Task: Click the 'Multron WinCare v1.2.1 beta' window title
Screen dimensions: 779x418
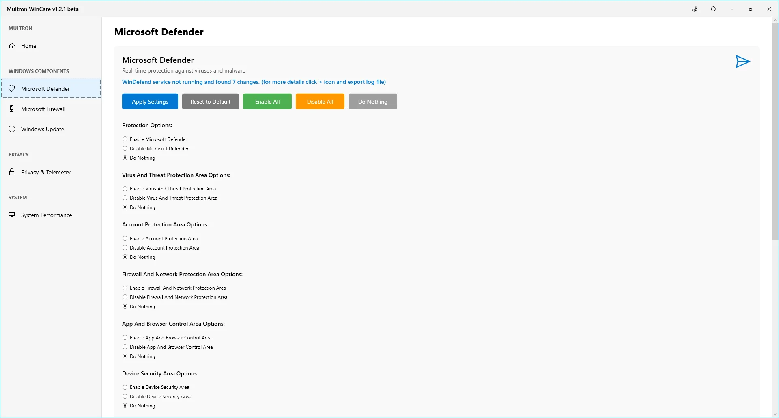Action: pyautogui.click(x=43, y=9)
